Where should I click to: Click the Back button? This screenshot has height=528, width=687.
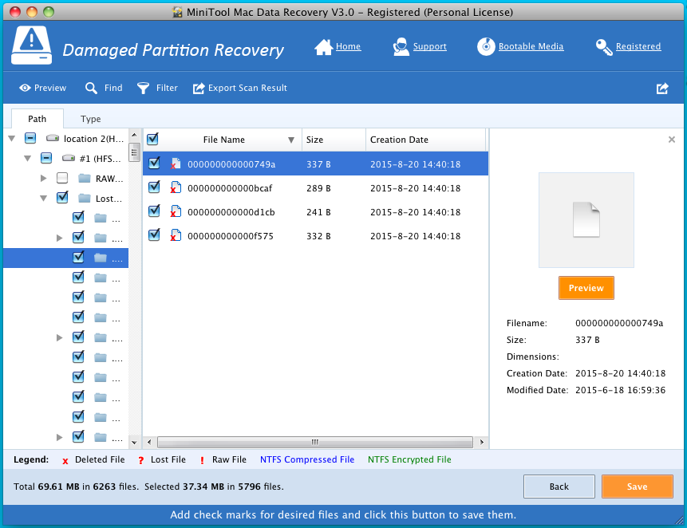tap(559, 487)
